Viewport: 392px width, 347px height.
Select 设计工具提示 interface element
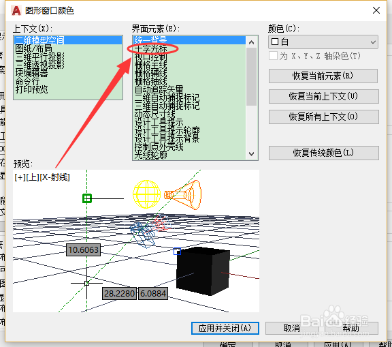pos(159,123)
